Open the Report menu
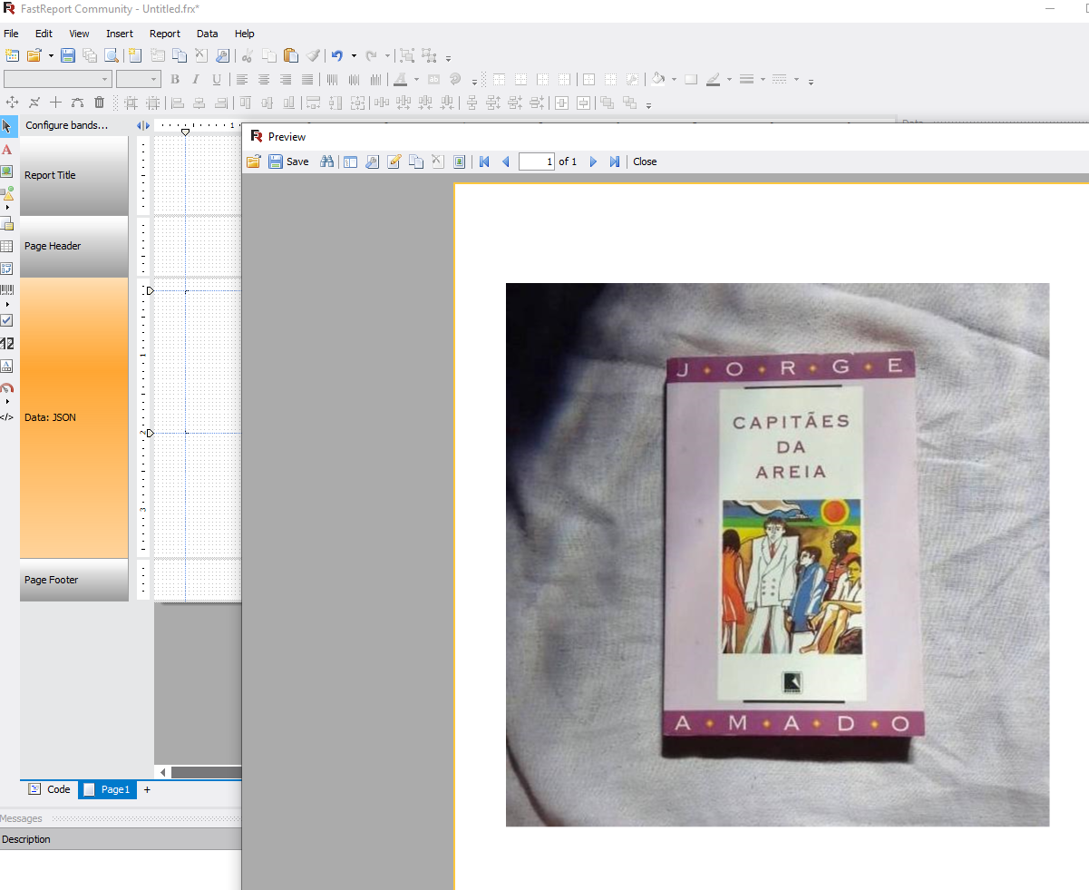This screenshot has width=1089, height=890. point(164,34)
